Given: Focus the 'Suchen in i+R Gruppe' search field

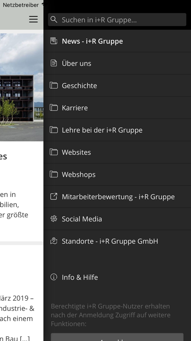Looking at the screenshot, I should [117, 20].
